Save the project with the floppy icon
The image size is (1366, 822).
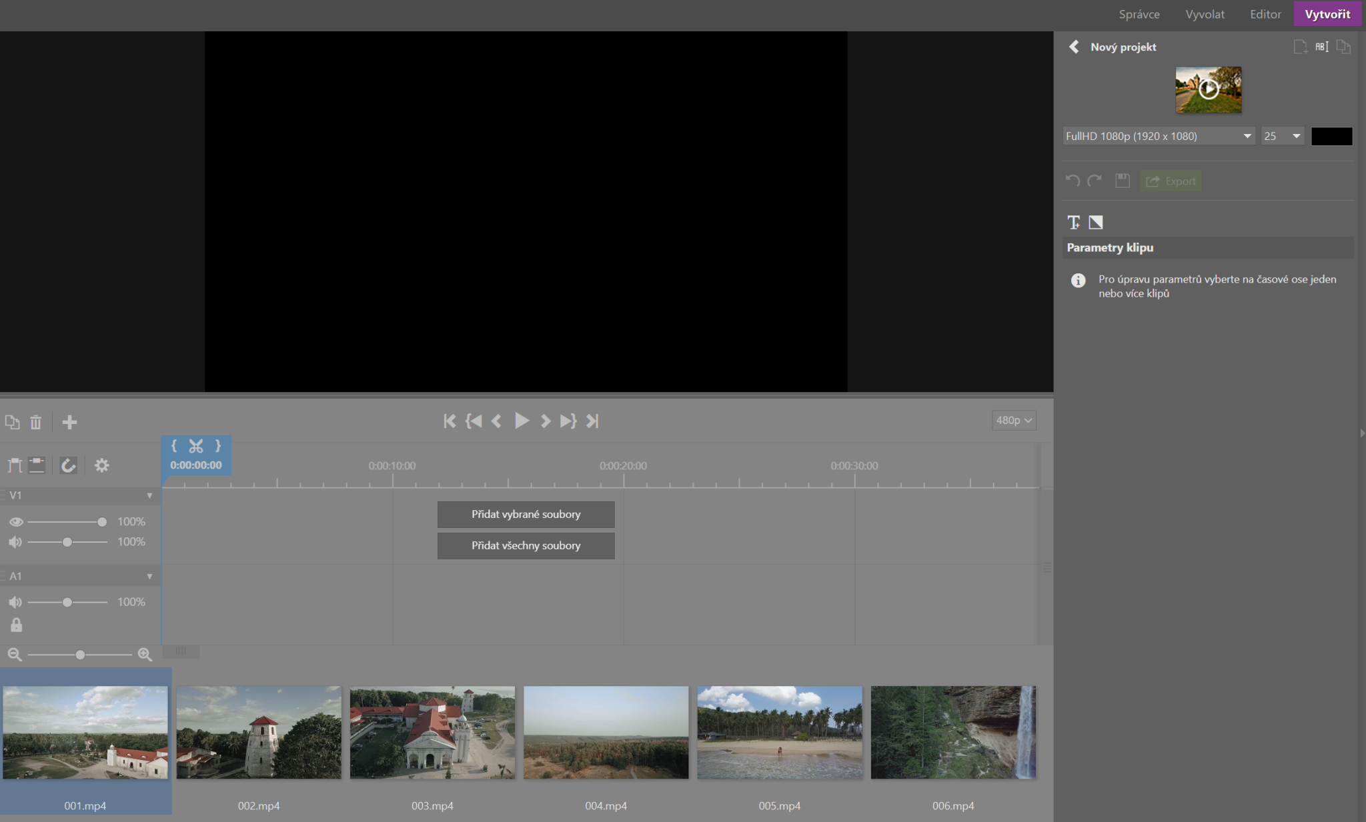click(1123, 181)
